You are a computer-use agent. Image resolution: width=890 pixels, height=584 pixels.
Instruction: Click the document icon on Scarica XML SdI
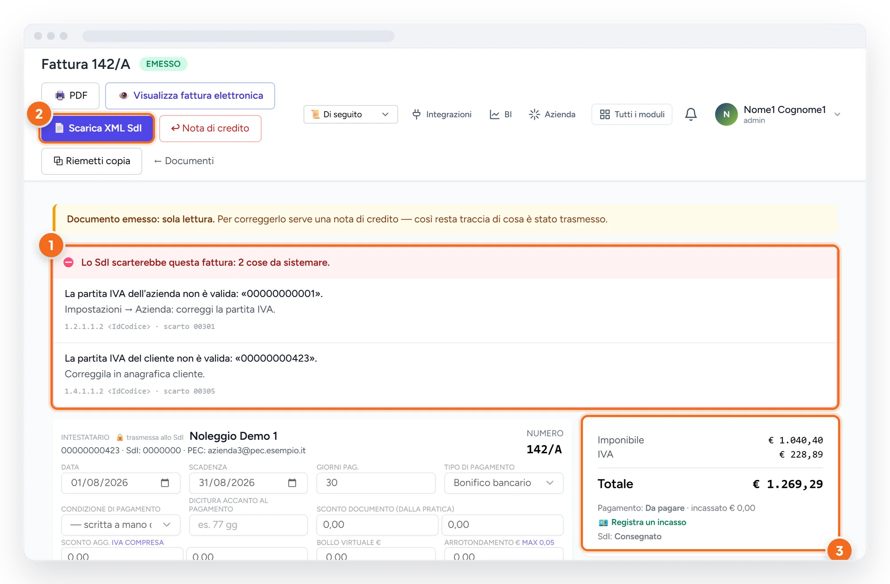59,128
